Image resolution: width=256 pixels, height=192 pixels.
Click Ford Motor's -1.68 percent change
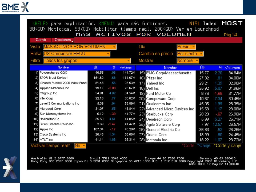218,94
